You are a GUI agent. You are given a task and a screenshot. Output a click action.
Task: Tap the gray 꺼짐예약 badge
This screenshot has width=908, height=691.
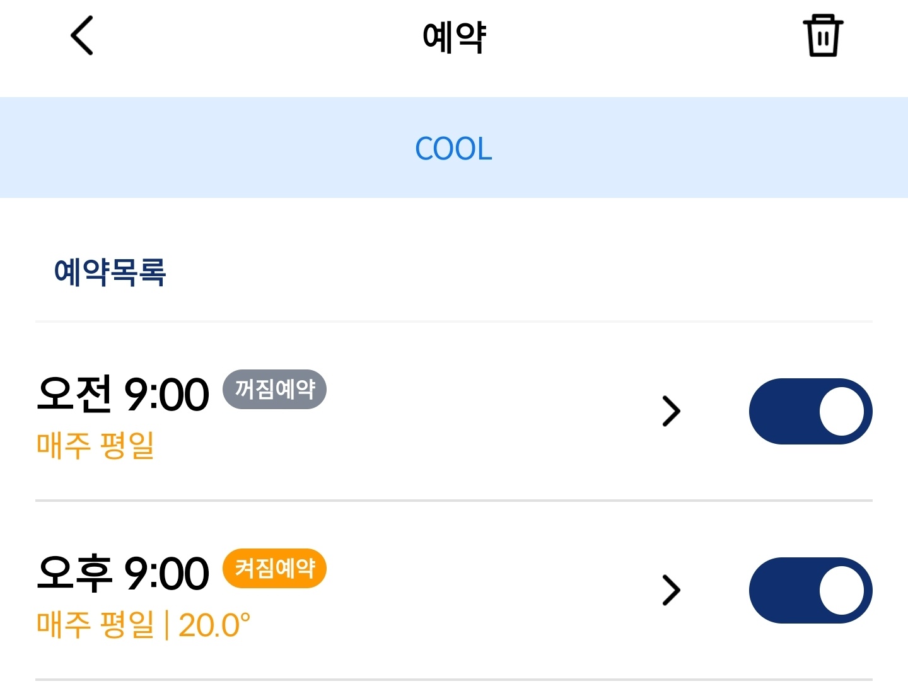tap(274, 390)
